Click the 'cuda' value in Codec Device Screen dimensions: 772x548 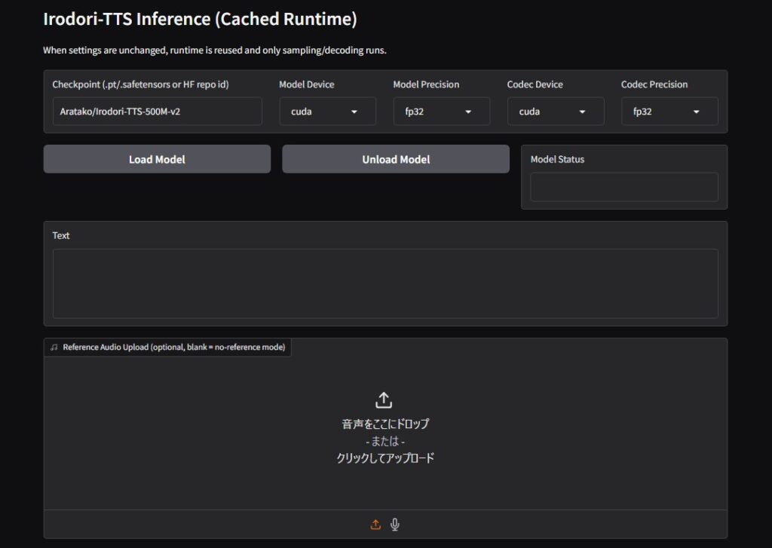click(x=529, y=112)
